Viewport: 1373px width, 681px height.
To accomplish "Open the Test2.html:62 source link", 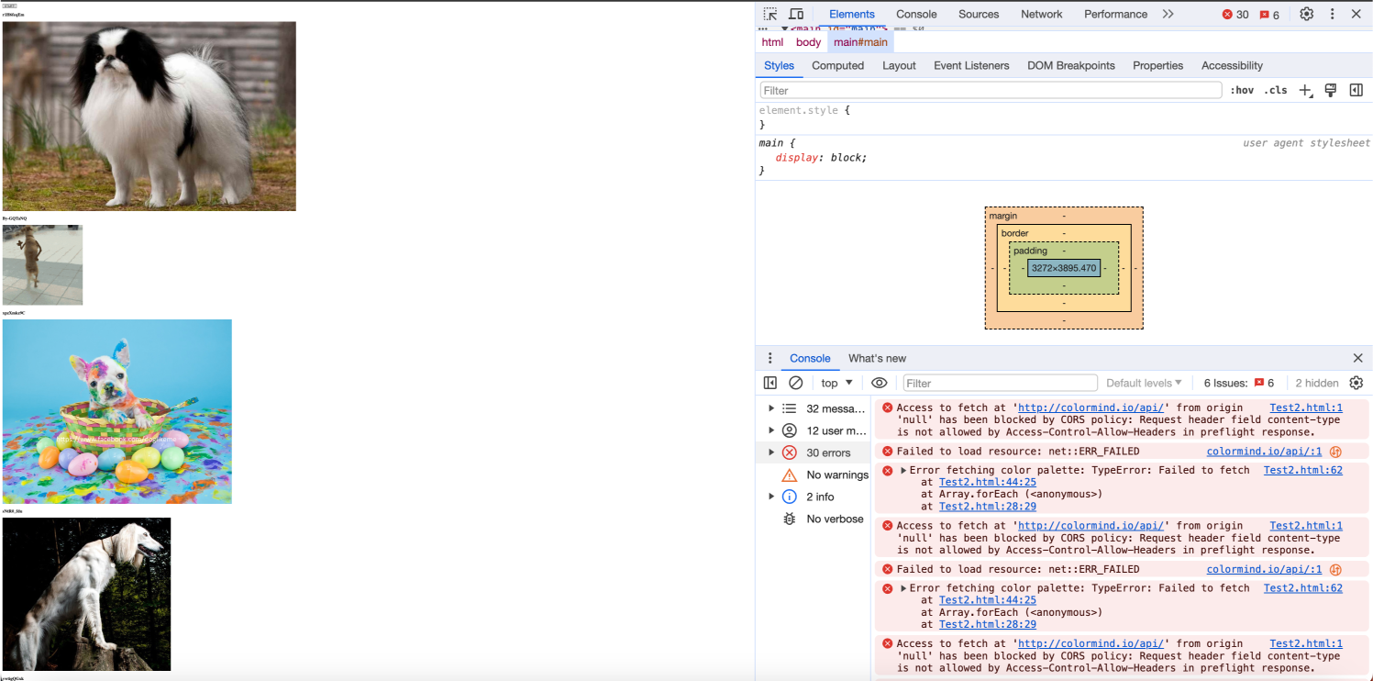I will click(1302, 470).
